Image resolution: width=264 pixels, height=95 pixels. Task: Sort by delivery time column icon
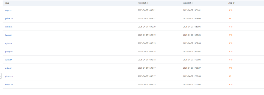193,3
